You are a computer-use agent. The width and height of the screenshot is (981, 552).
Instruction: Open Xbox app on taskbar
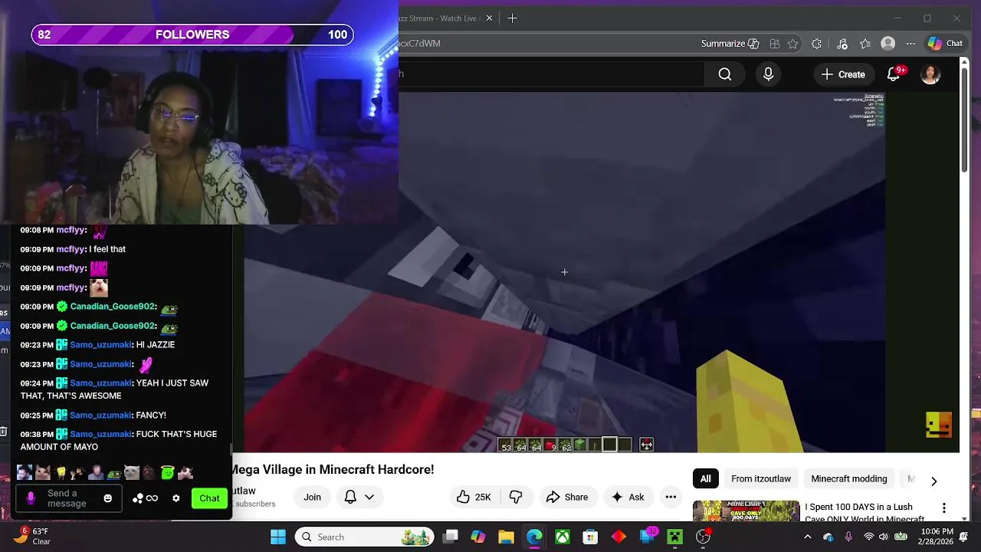point(563,537)
